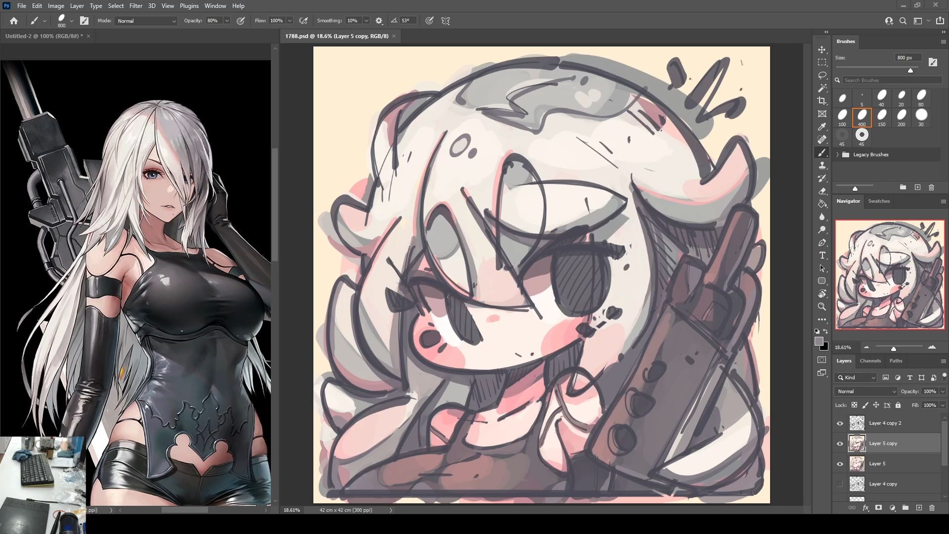The image size is (949, 534).
Task: Create new brush preset
Action: coord(917,187)
